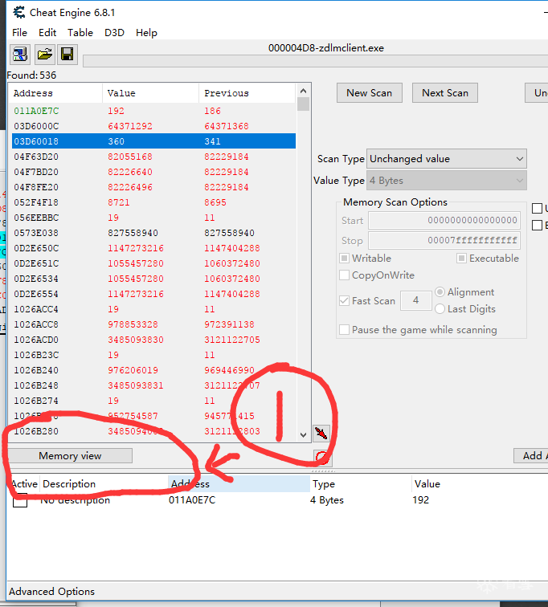Select result row 0D2E650C

click(x=153, y=248)
